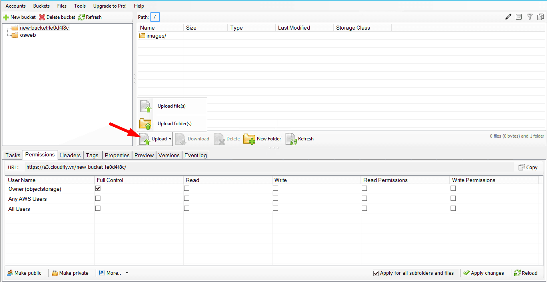Click the filter funnel icon near path bar
This screenshot has width=547, height=282.
(x=530, y=17)
